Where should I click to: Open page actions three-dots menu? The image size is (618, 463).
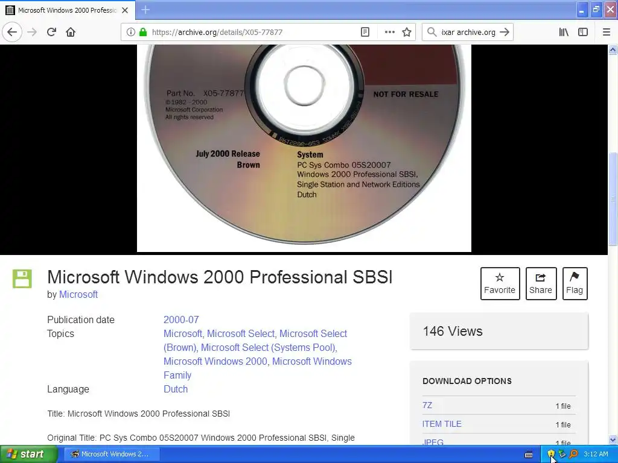pos(389,32)
